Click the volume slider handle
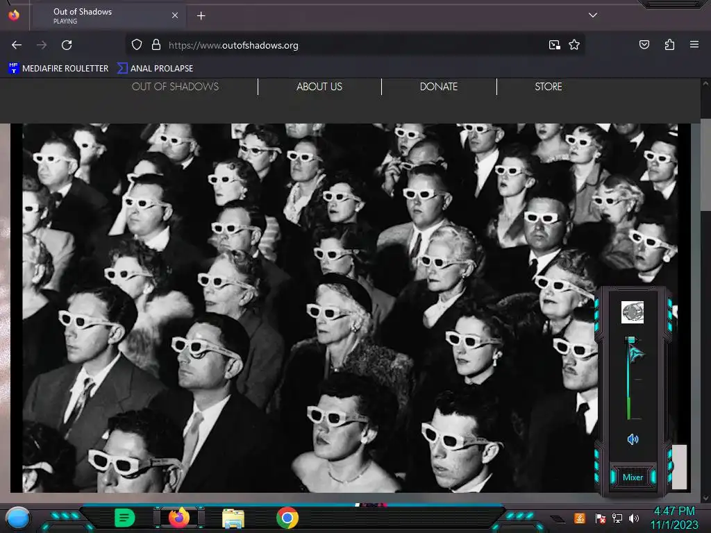 coord(630,339)
